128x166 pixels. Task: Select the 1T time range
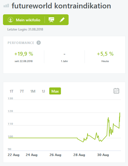coord(11,91)
